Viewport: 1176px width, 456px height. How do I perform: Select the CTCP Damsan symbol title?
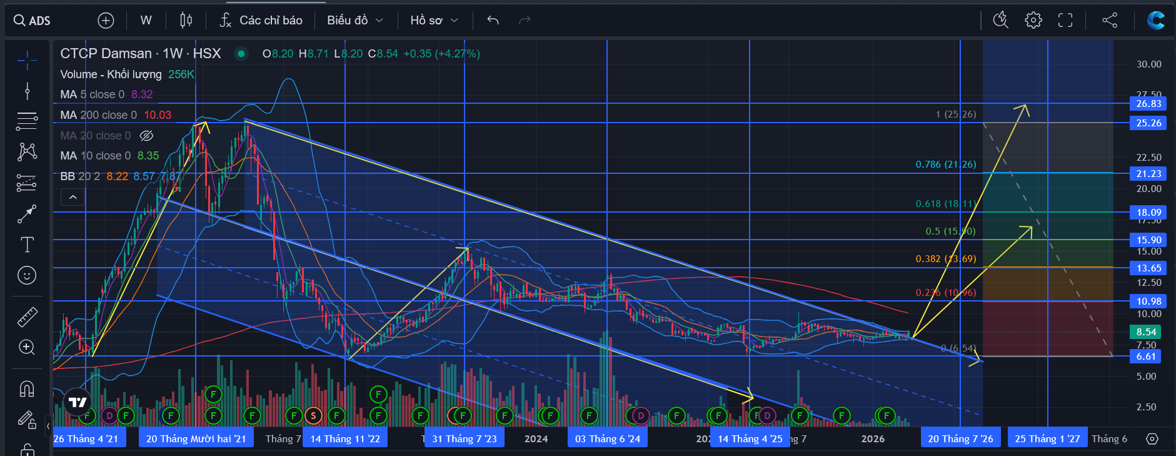pos(141,54)
